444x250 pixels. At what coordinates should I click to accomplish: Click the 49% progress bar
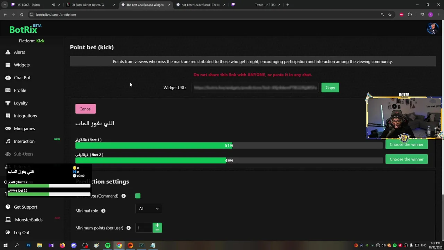click(x=229, y=161)
